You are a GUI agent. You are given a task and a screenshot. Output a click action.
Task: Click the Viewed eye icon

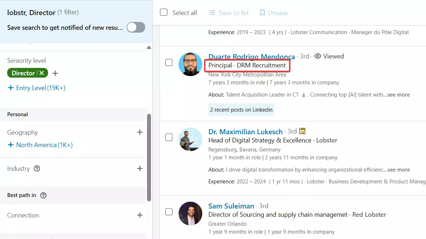[318, 56]
